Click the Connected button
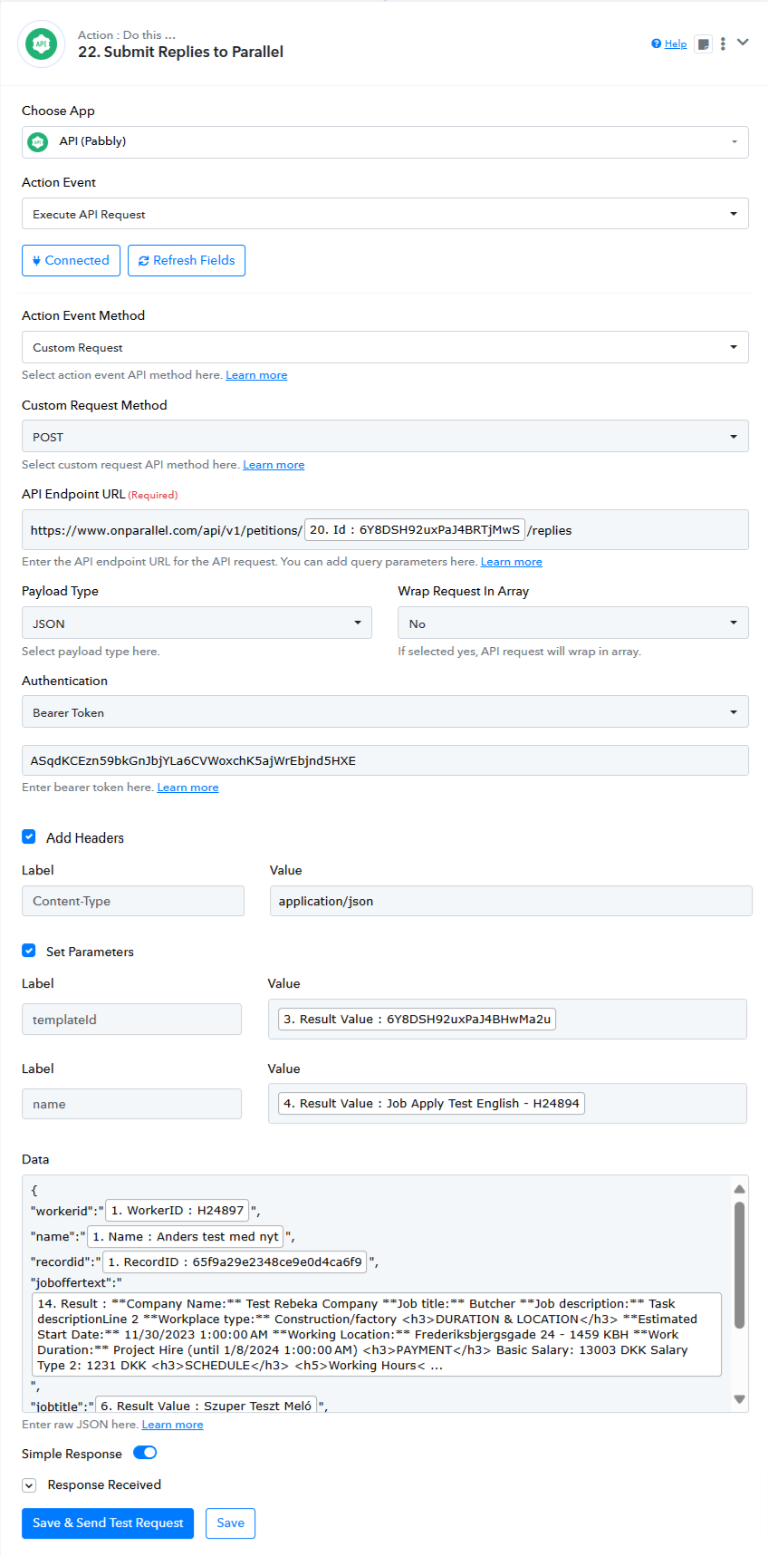 (x=71, y=260)
